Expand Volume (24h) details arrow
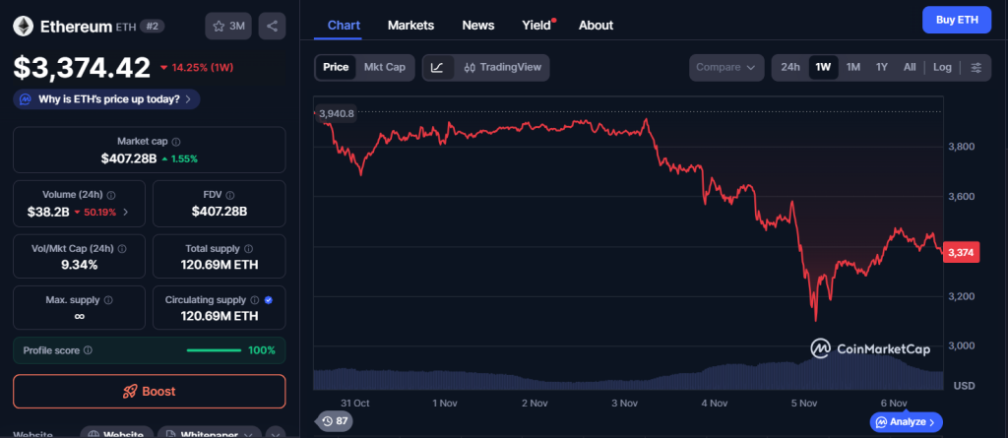The image size is (1008, 438). (125, 212)
